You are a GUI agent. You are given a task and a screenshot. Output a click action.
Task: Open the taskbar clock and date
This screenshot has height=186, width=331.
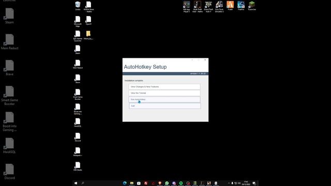pos(246,183)
